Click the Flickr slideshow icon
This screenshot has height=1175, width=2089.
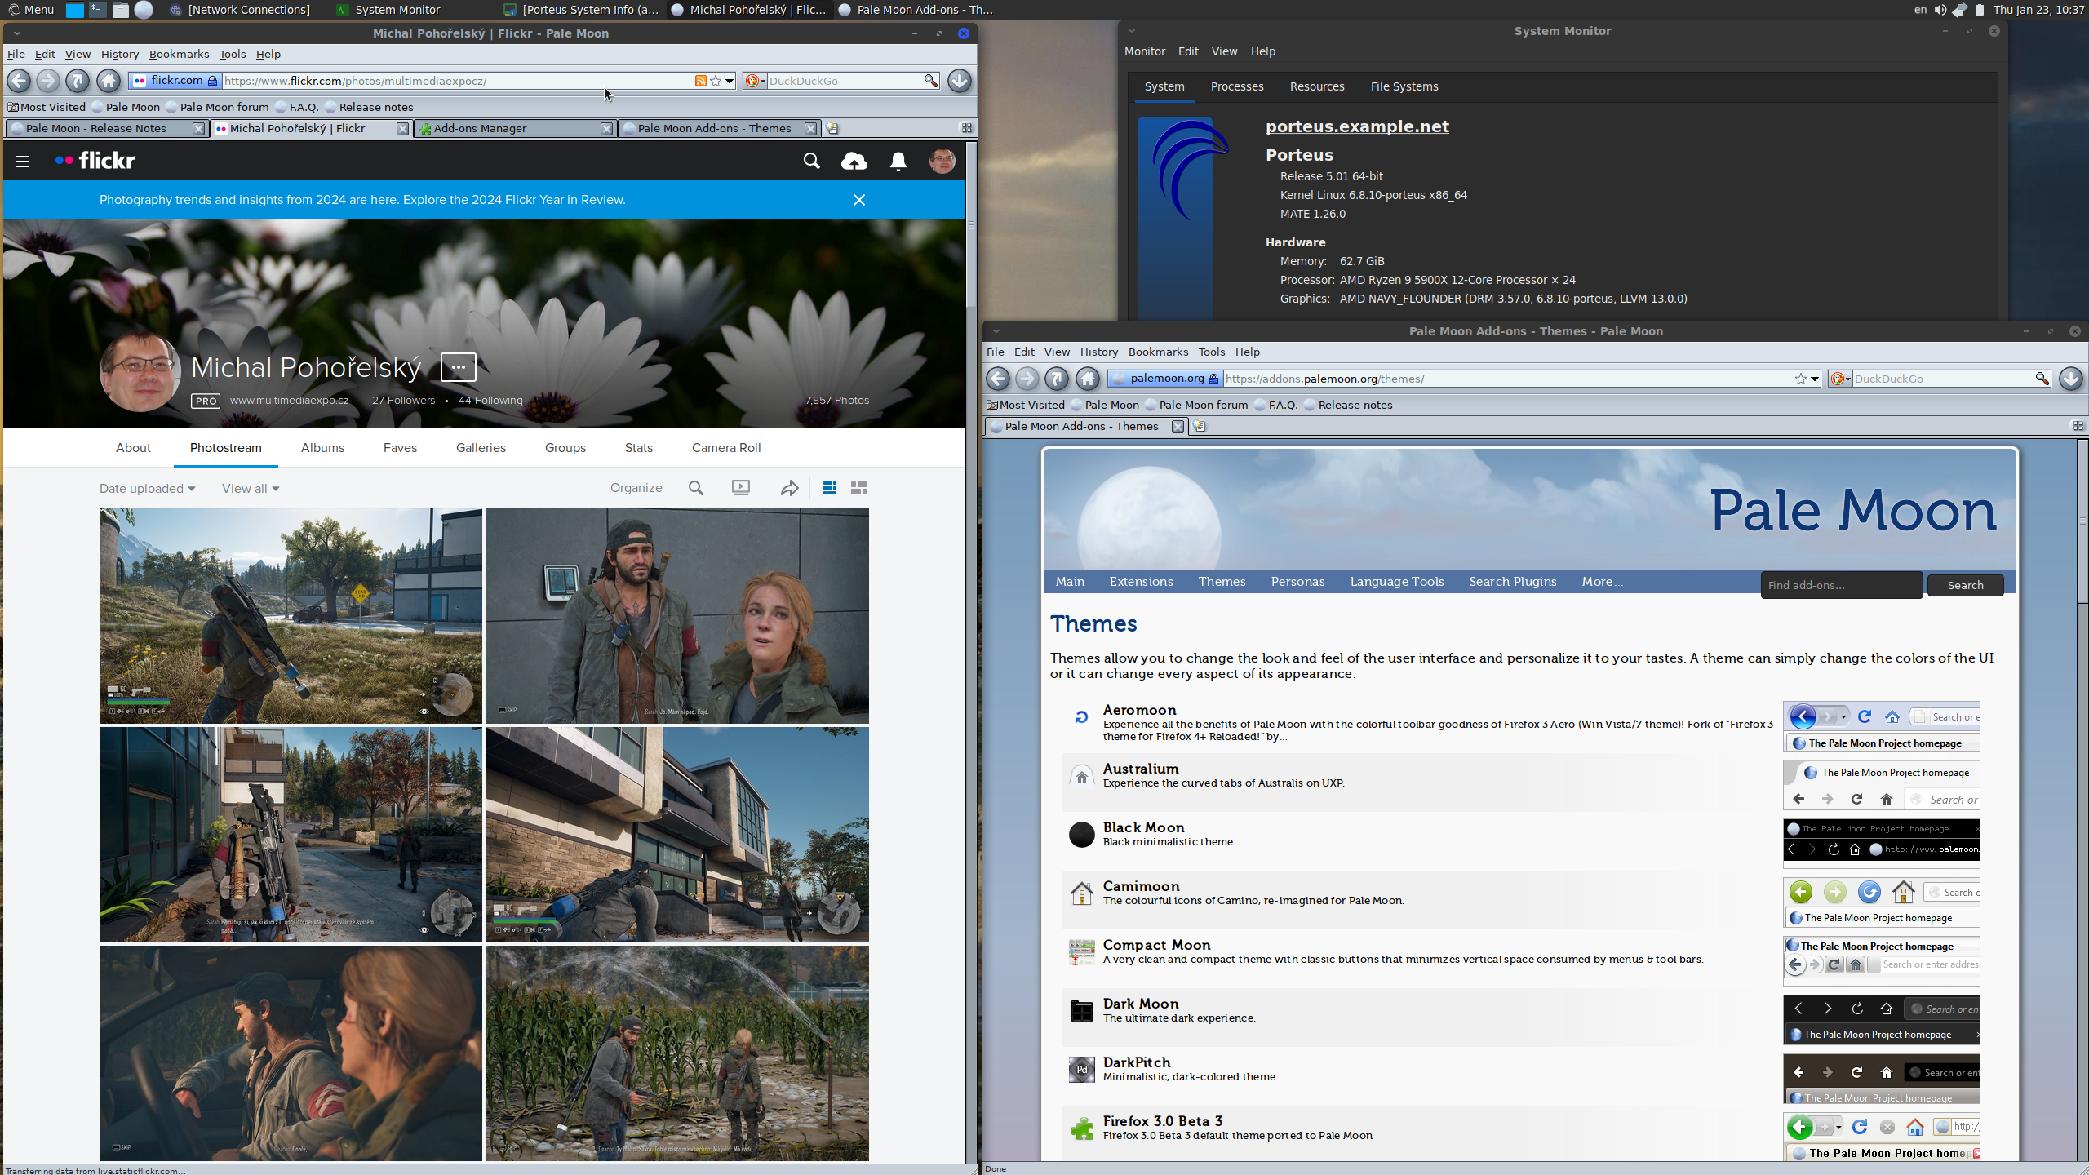click(741, 488)
